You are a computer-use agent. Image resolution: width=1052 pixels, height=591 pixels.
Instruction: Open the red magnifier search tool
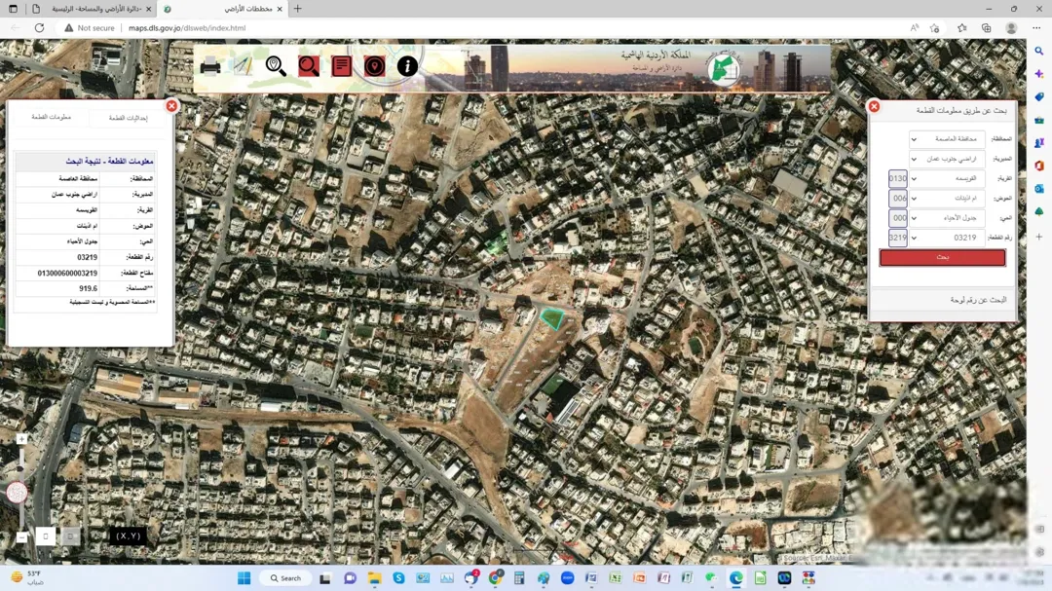point(309,66)
